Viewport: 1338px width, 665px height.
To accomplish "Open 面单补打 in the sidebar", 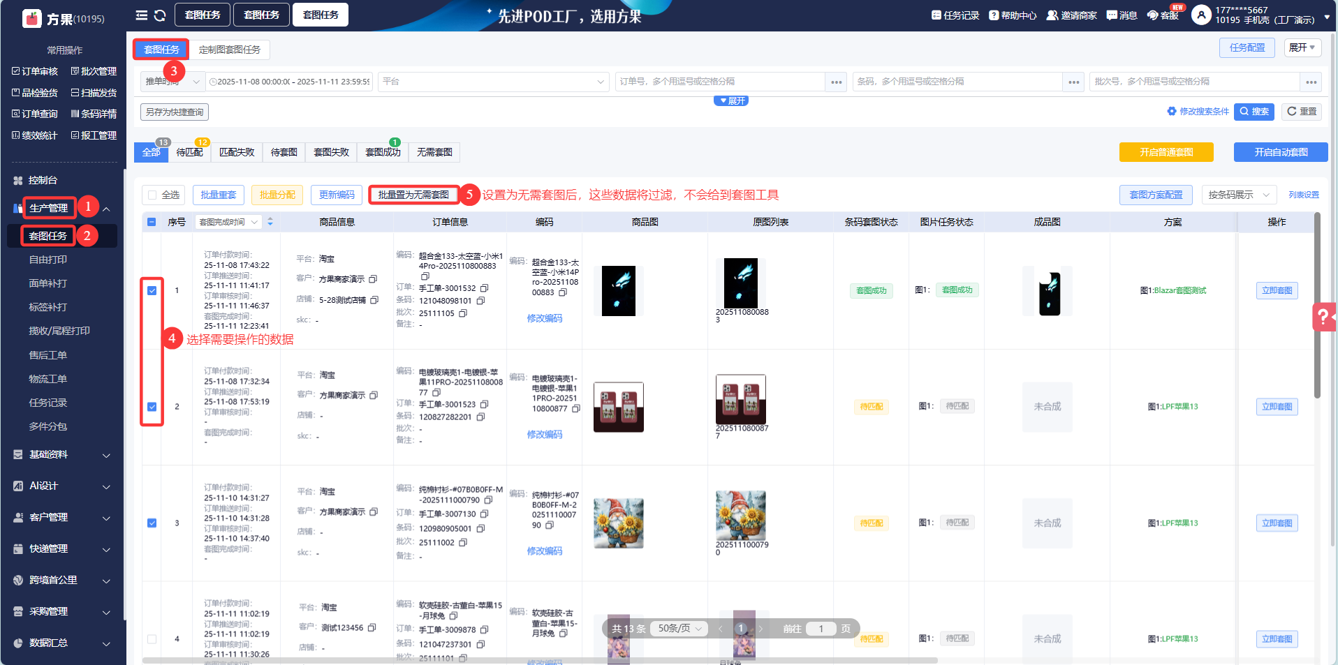I will click(x=48, y=283).
